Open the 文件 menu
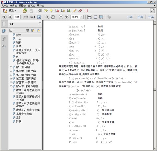Image resolution: width=157 pixels, height=151 pixels. tap(5, 5)
